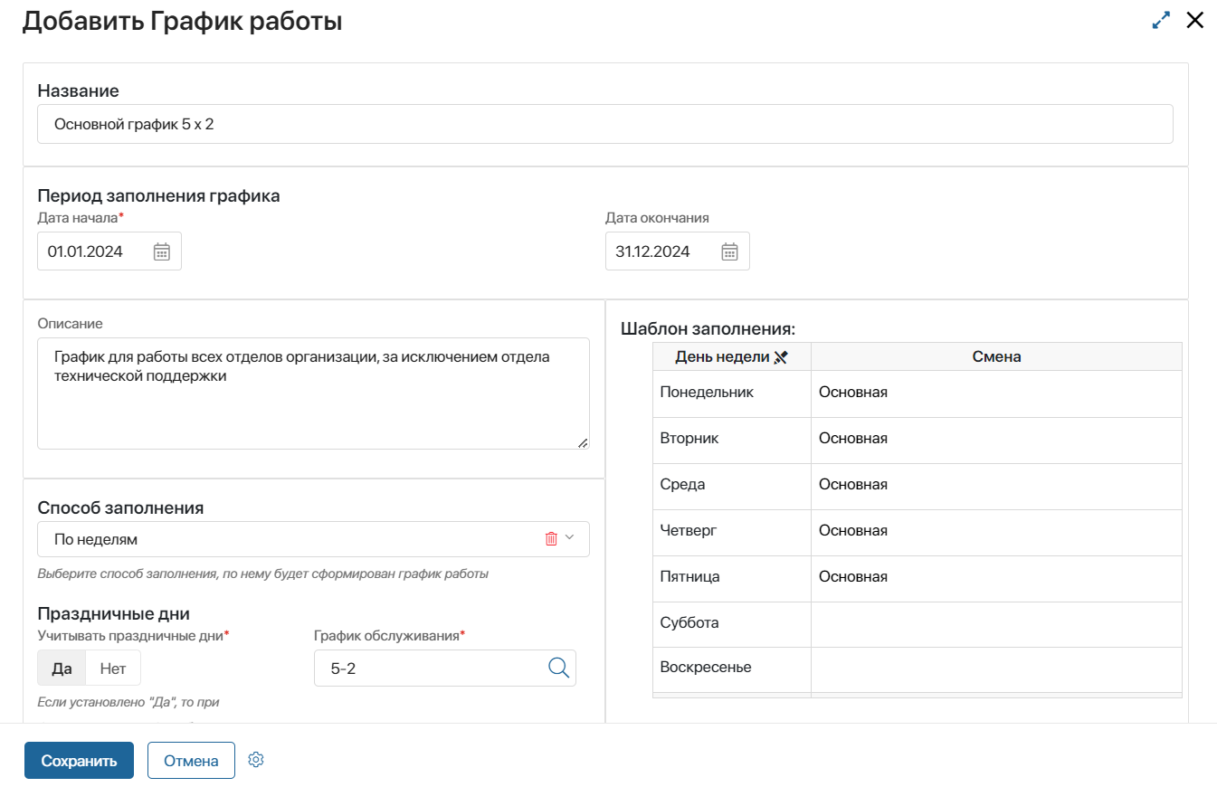Screen dimensions: 1217x787
Task: Click the empty shift cell for Суббота
Action: (x=996, y=623)
